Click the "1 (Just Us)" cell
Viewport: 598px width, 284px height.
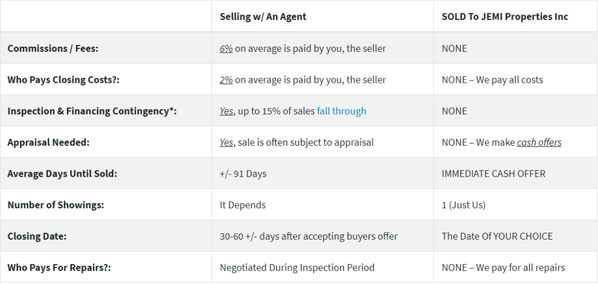[x=464, y=205]
